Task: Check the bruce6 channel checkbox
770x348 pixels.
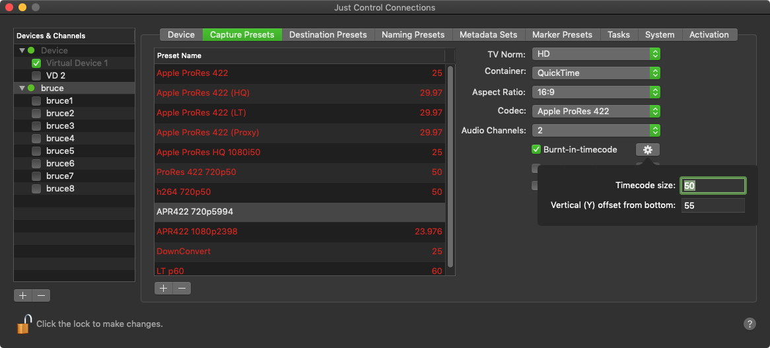Action: 36,164
